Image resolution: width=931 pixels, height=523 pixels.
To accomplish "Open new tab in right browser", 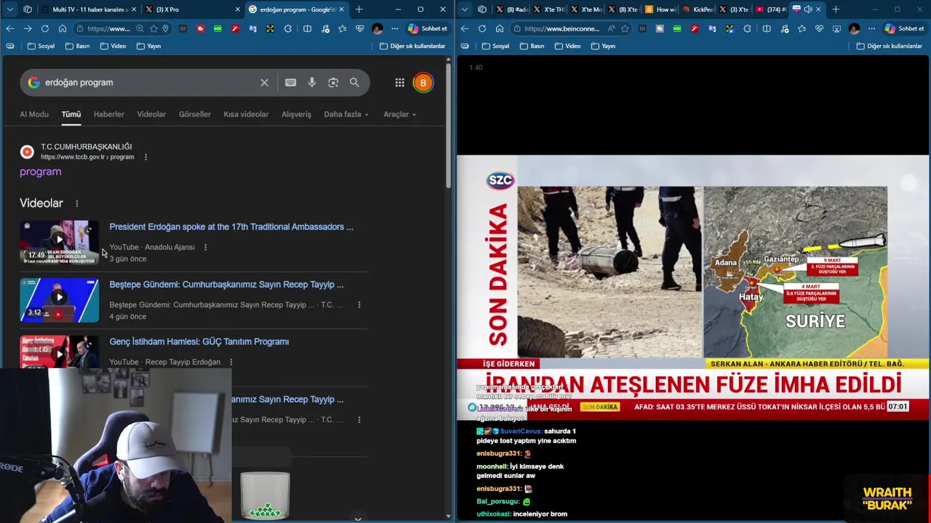I will coord(836,9).
